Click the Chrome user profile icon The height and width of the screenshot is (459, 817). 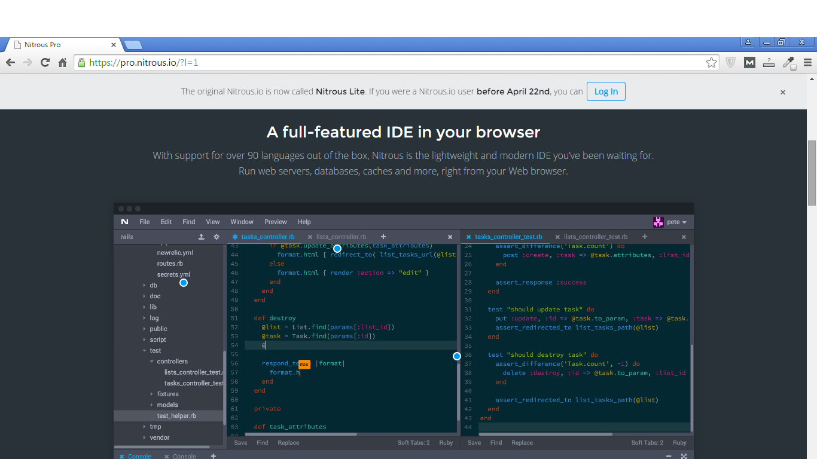point(748,42)
